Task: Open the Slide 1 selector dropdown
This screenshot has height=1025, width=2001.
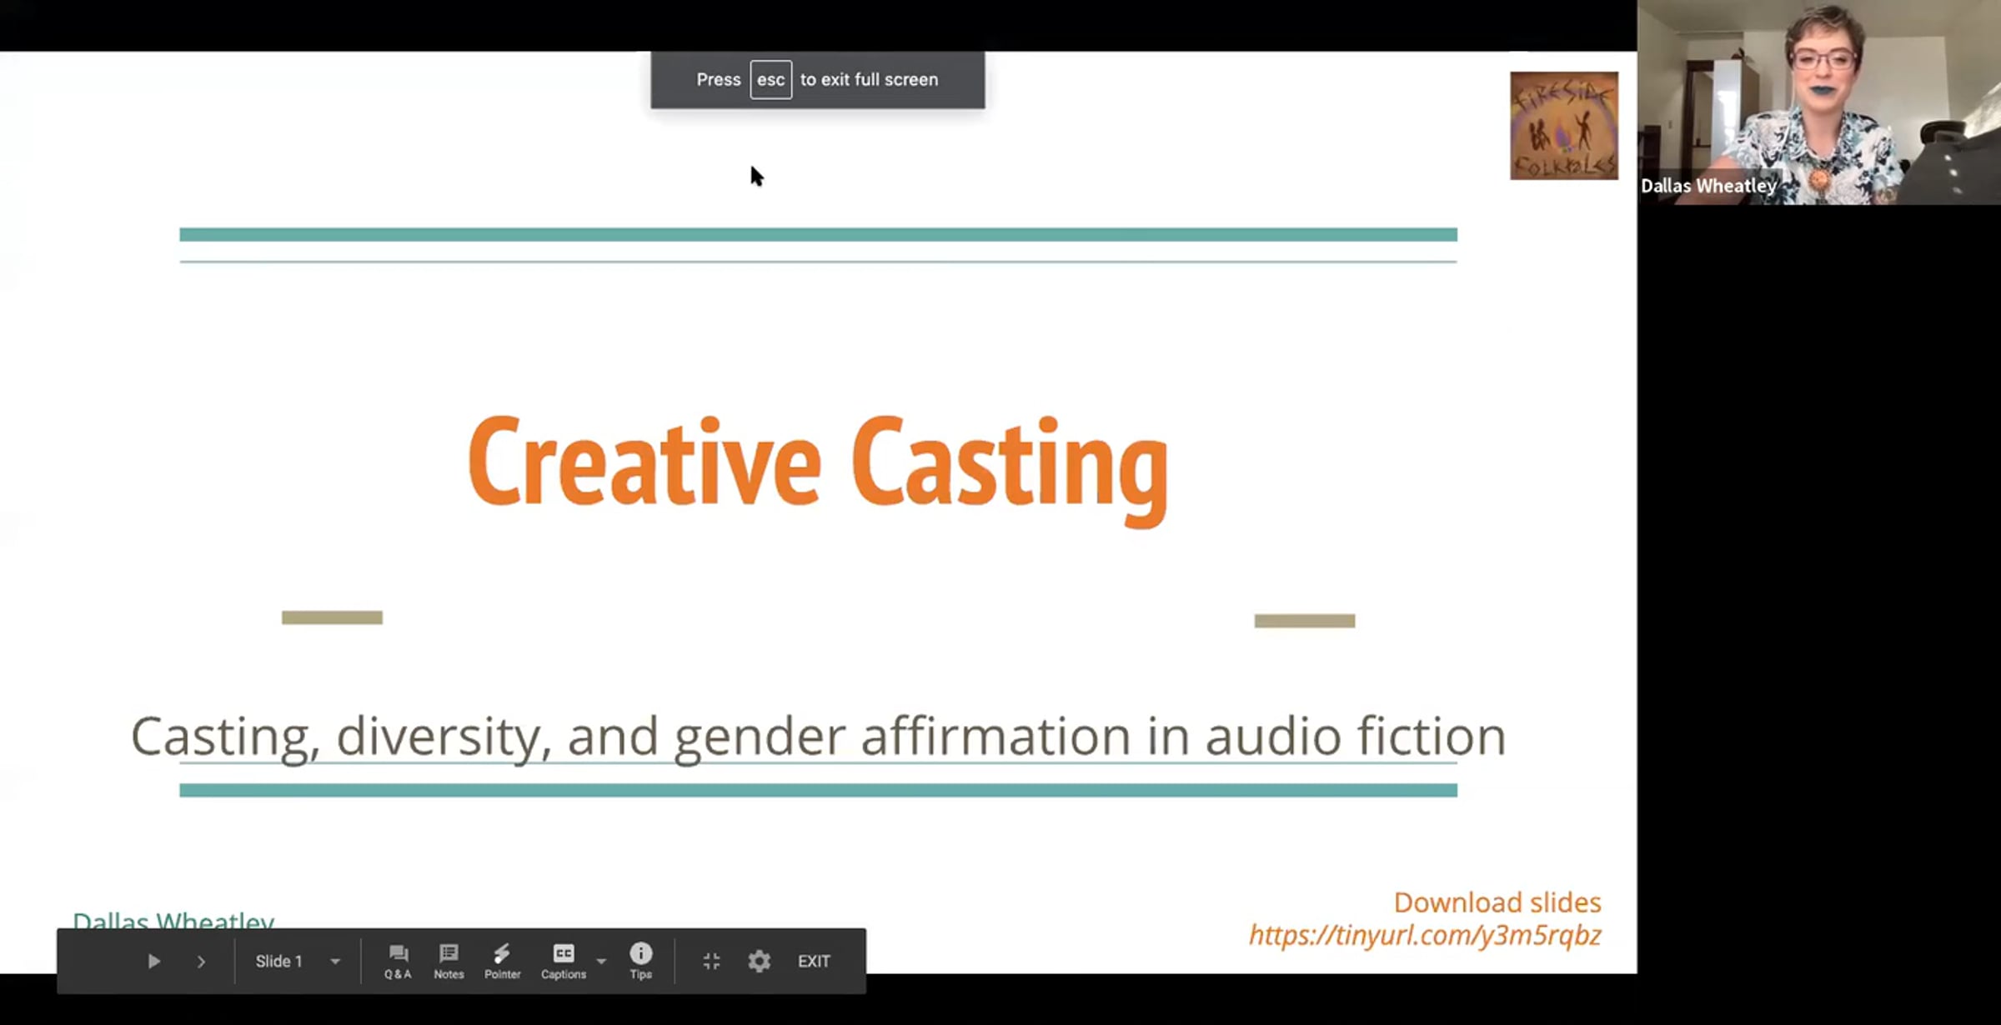Action: (x=279, y=962)
